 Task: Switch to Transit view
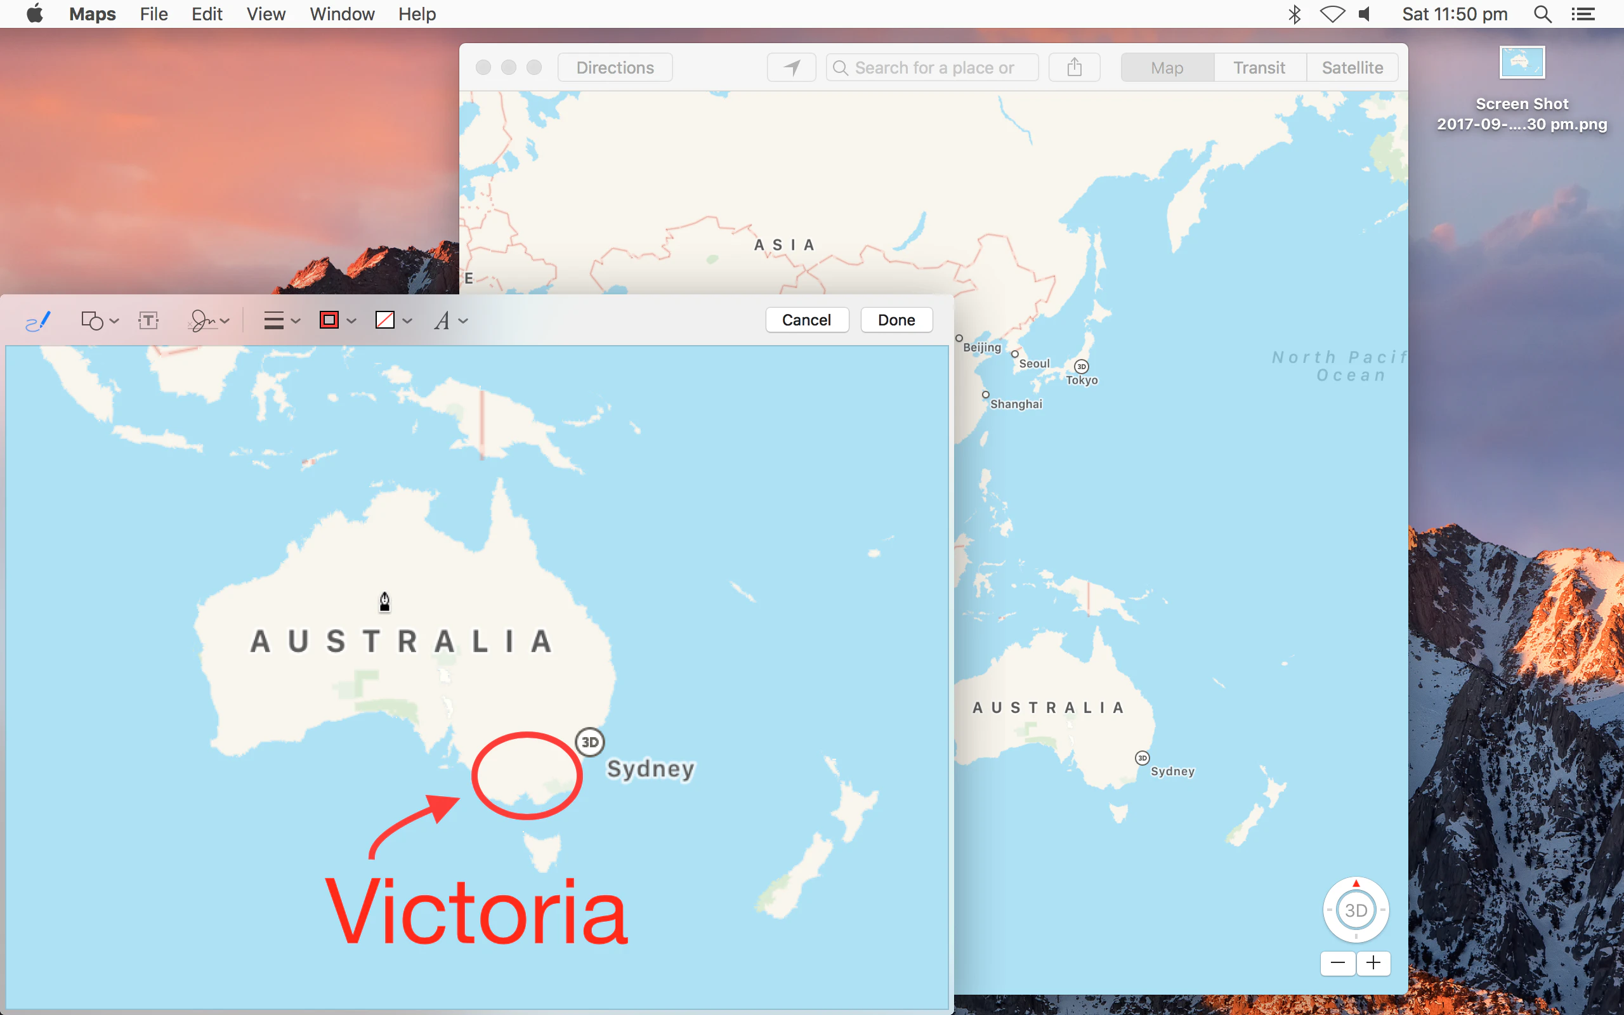coord(1259,68)
